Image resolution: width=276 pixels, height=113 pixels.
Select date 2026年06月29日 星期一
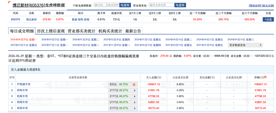coord(24,40)
